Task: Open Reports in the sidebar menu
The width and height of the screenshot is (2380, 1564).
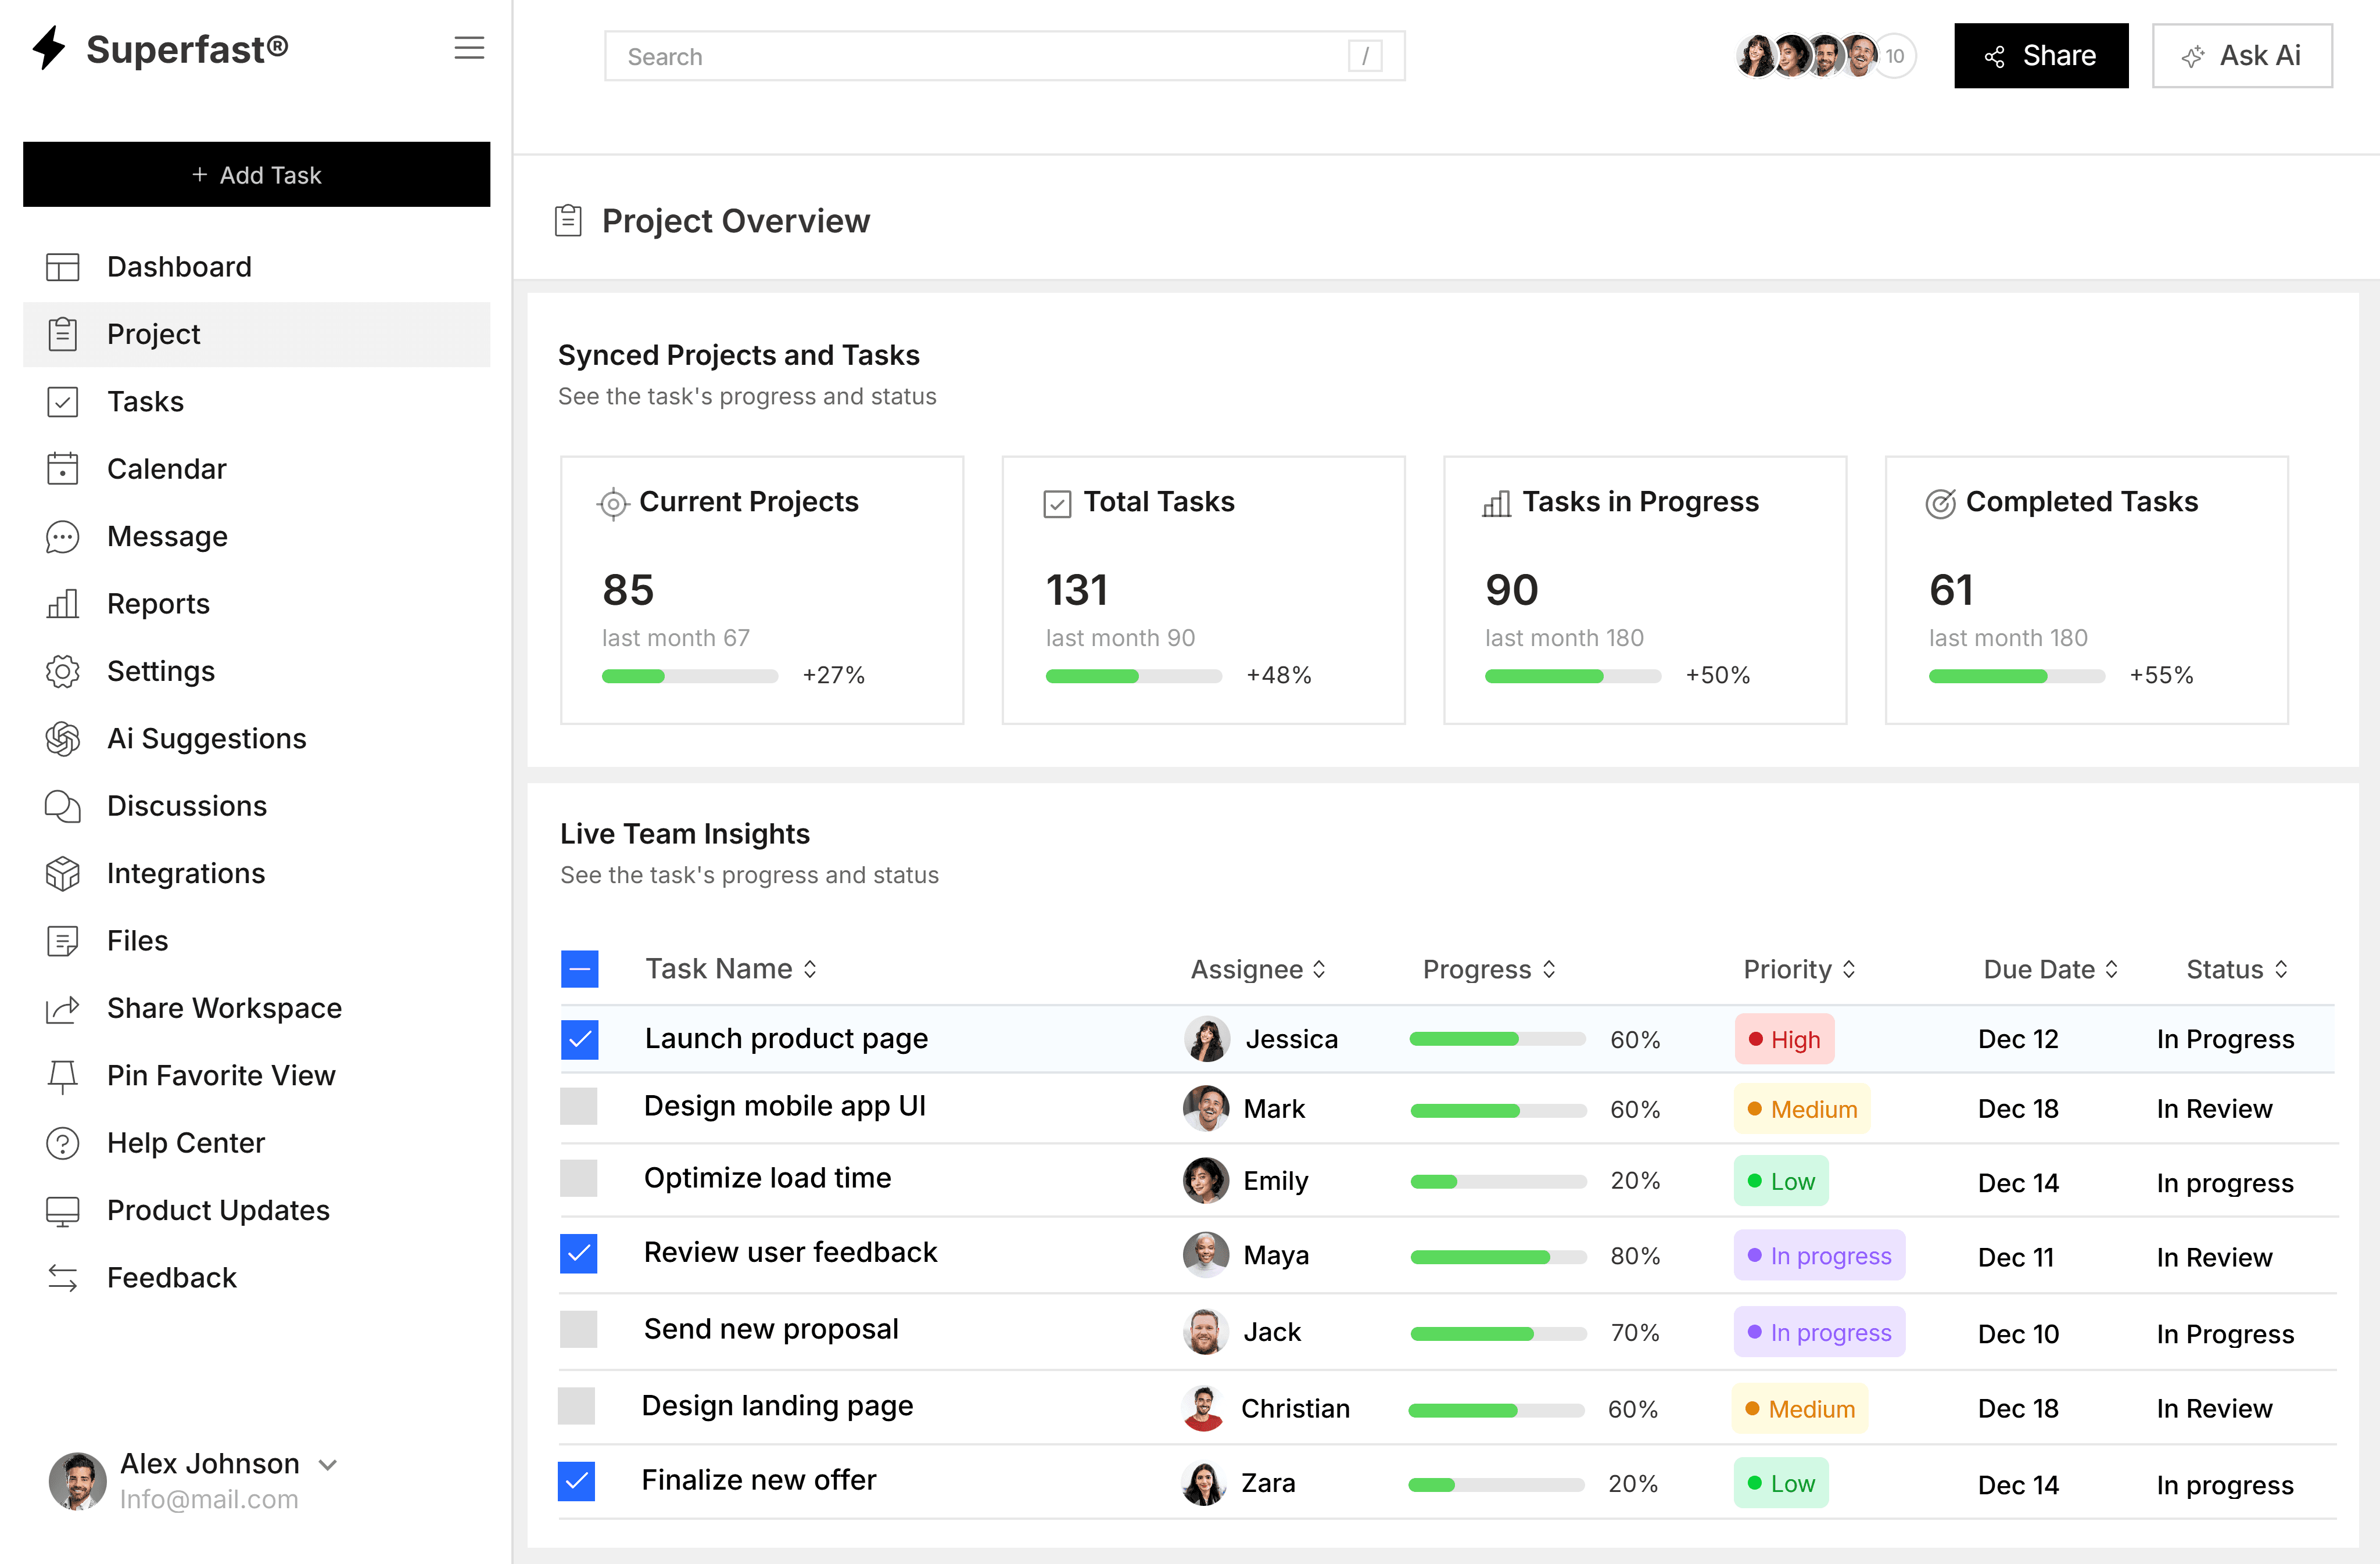Action: coord(158,604)
